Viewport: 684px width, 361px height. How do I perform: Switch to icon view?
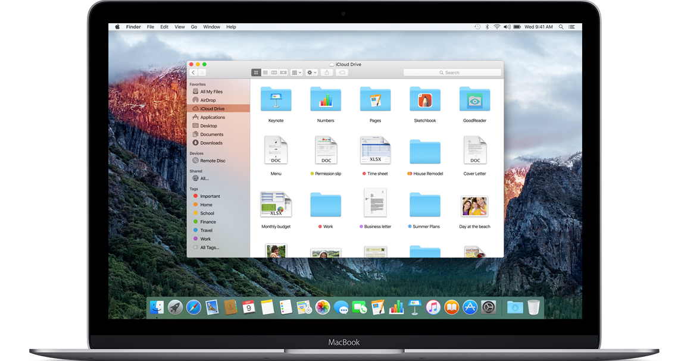[x=256, y=73]
